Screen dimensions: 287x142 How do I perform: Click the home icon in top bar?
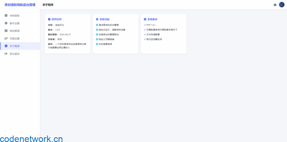click(x=275, y=5)
